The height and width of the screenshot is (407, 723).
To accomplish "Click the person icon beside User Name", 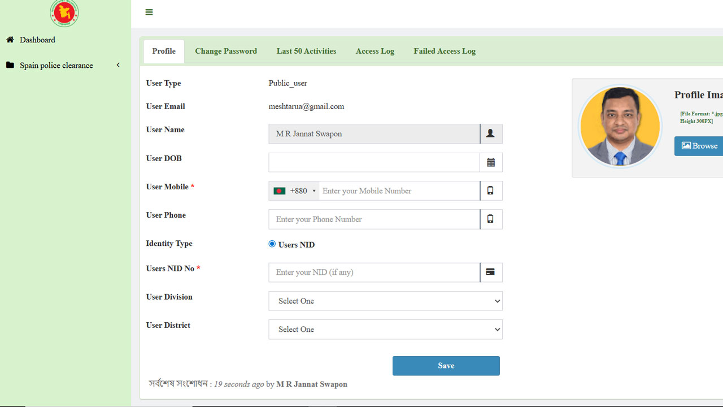I will coord(490,134).
